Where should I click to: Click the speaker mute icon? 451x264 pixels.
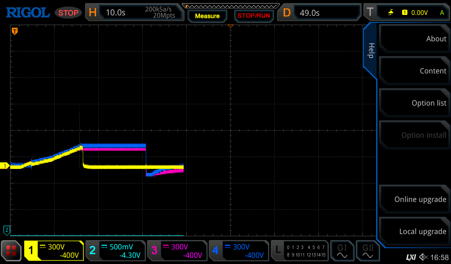coord(423,257)
